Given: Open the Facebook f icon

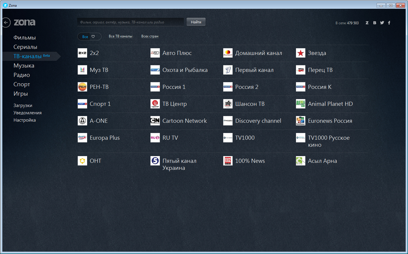Looking at the screenshot, I should 389,23.
